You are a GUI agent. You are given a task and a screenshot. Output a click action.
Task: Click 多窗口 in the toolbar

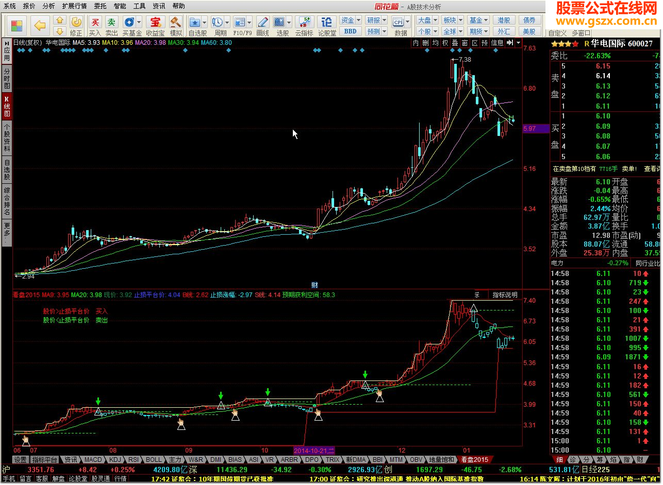[581, 32]
